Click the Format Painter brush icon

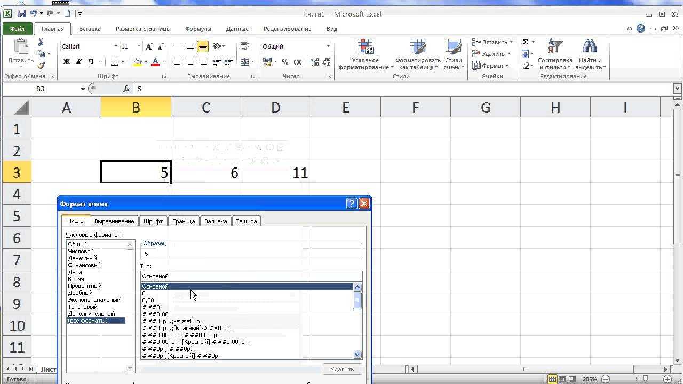[x=41, y=65]
